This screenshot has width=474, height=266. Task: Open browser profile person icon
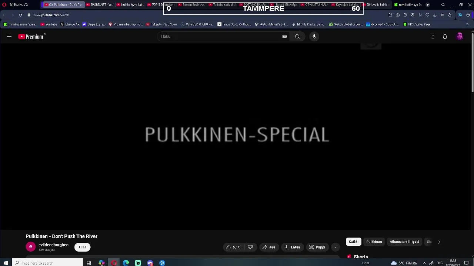pos(450,15)
